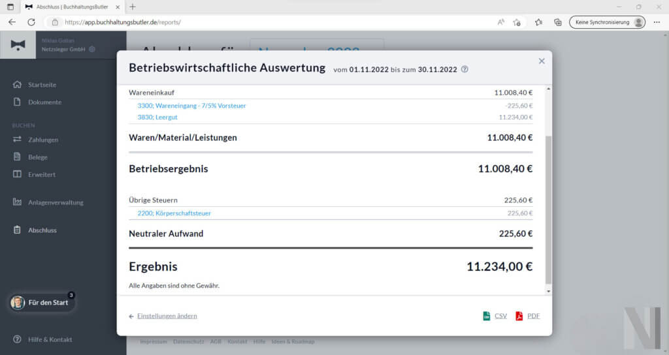Open account 3830 Leergut entry
The width and height of the screenshot is (669, 355).
(157, 117)
